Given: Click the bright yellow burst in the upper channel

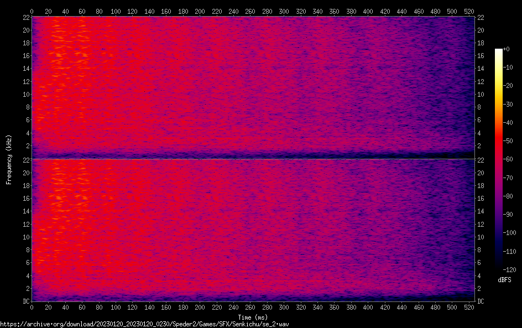Looking at the screenshot, I should 58,54.
